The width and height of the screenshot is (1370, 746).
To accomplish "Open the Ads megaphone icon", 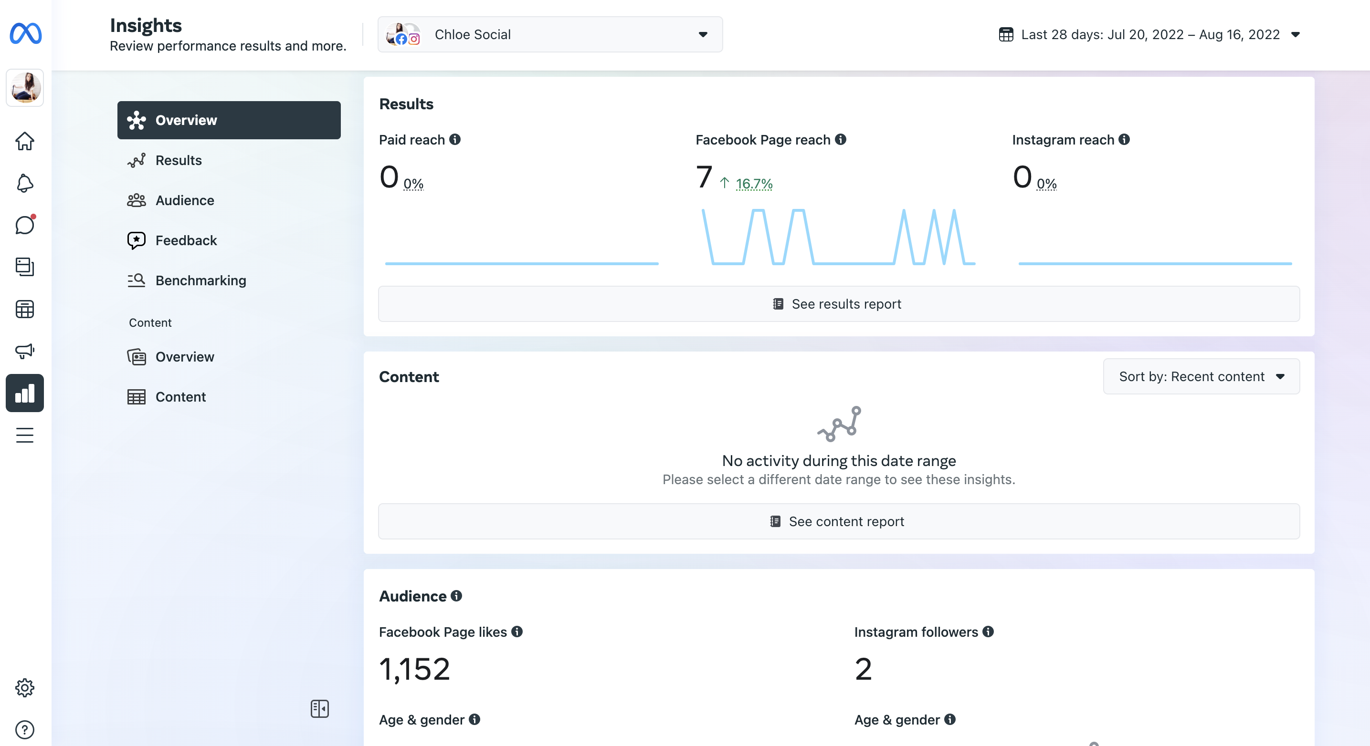I will (x=24, y=351).
